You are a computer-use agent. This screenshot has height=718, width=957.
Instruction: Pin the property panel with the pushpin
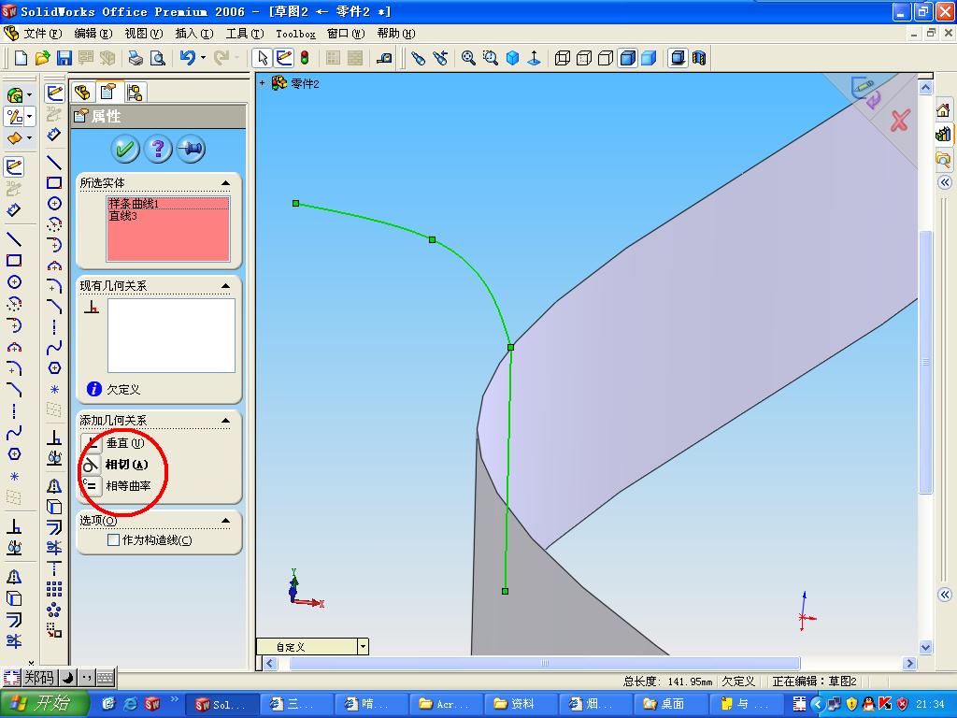(191, 149)
